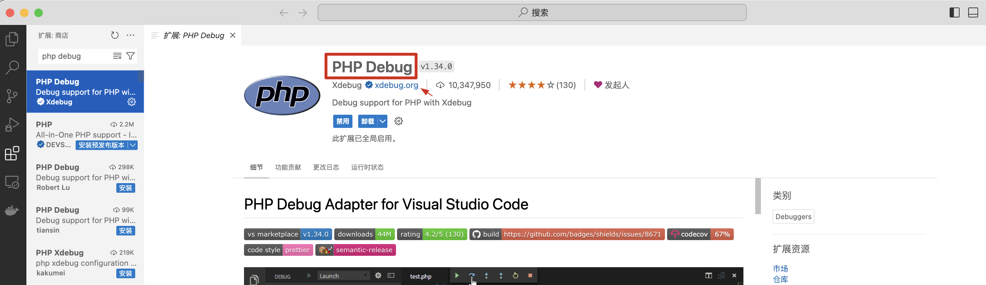The height and width of the screenshot is (285, 986).
Task: Open Launch configuration dropdown in screenshot
Action: click(x=344, y=276)
